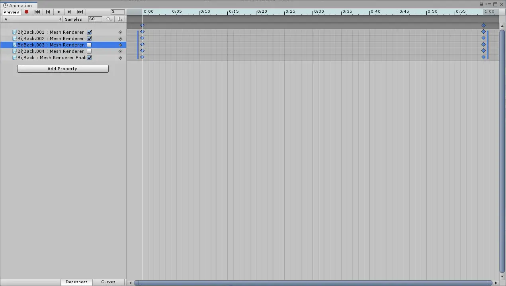The height and width of the screenshot is (286, 506).
Task: Select the BijBack.001 property row
Action: [63, 32]
